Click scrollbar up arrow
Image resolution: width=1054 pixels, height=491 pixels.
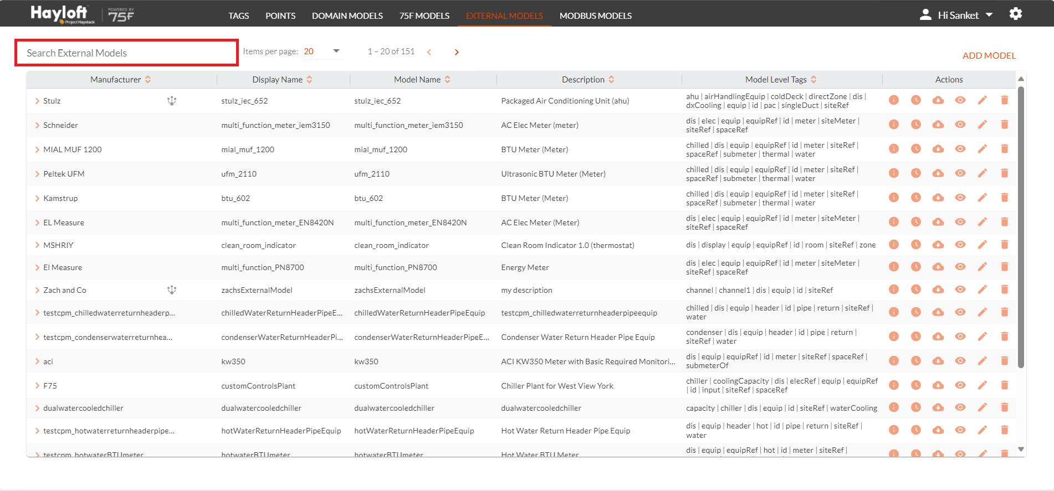1021,79
